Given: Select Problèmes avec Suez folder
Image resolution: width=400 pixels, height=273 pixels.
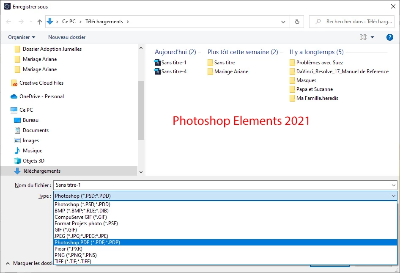Looking at the screenshot, I should [x=316, y=63].
